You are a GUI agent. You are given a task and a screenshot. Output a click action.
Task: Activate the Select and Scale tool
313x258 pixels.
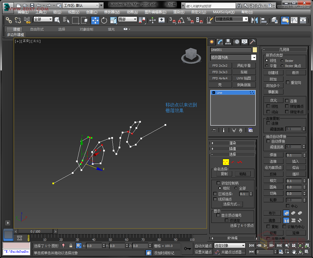pos(113,20)
